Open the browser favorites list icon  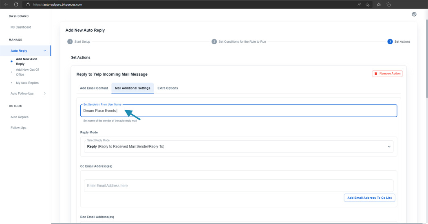[x=379, y=4]
